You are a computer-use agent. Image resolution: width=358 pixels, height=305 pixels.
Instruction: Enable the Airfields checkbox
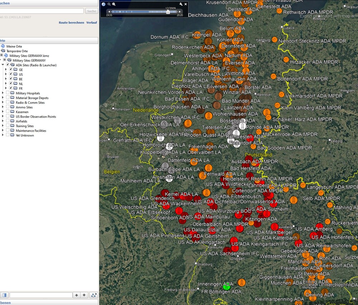(8, 121)
